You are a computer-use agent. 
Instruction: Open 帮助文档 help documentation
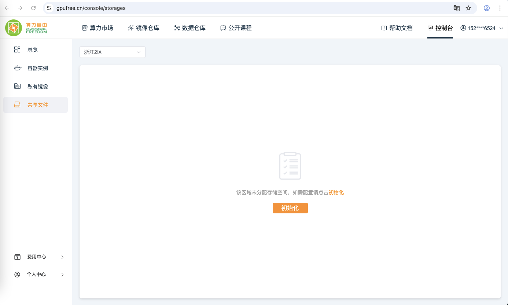click(x=397, y=28)
